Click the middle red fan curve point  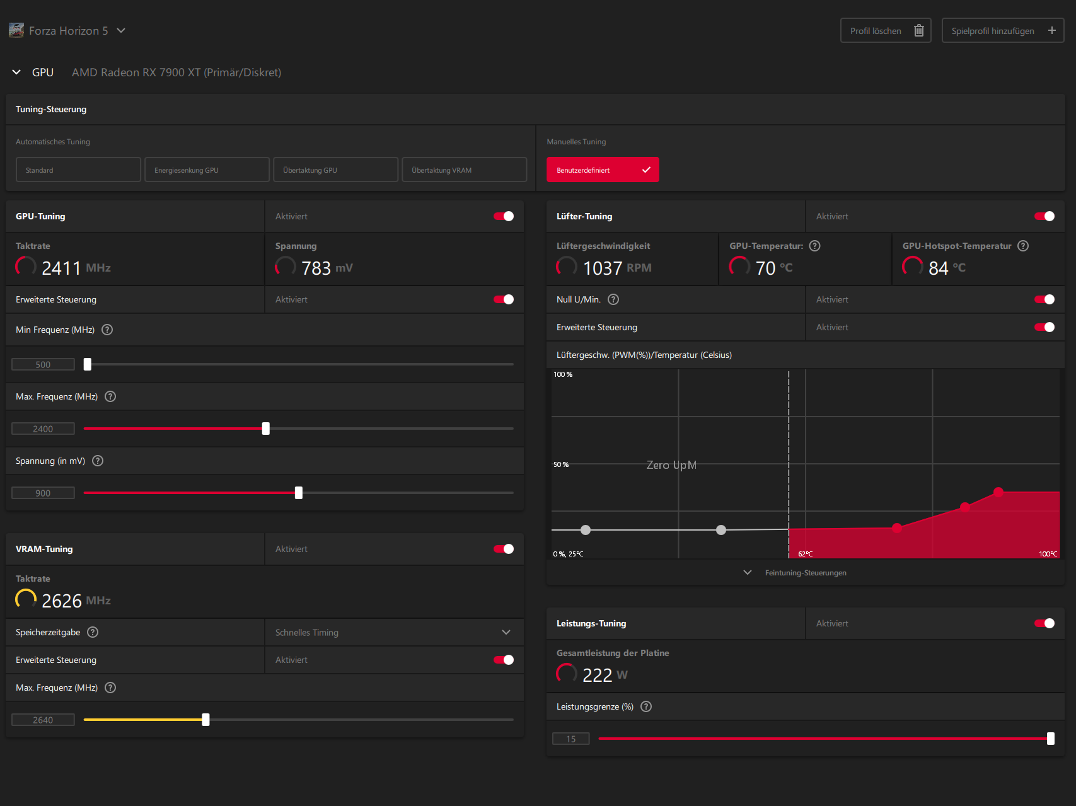[x=965, y=507]
